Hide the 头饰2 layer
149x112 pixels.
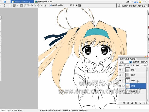pyautogui.click(x=120, y=75)
